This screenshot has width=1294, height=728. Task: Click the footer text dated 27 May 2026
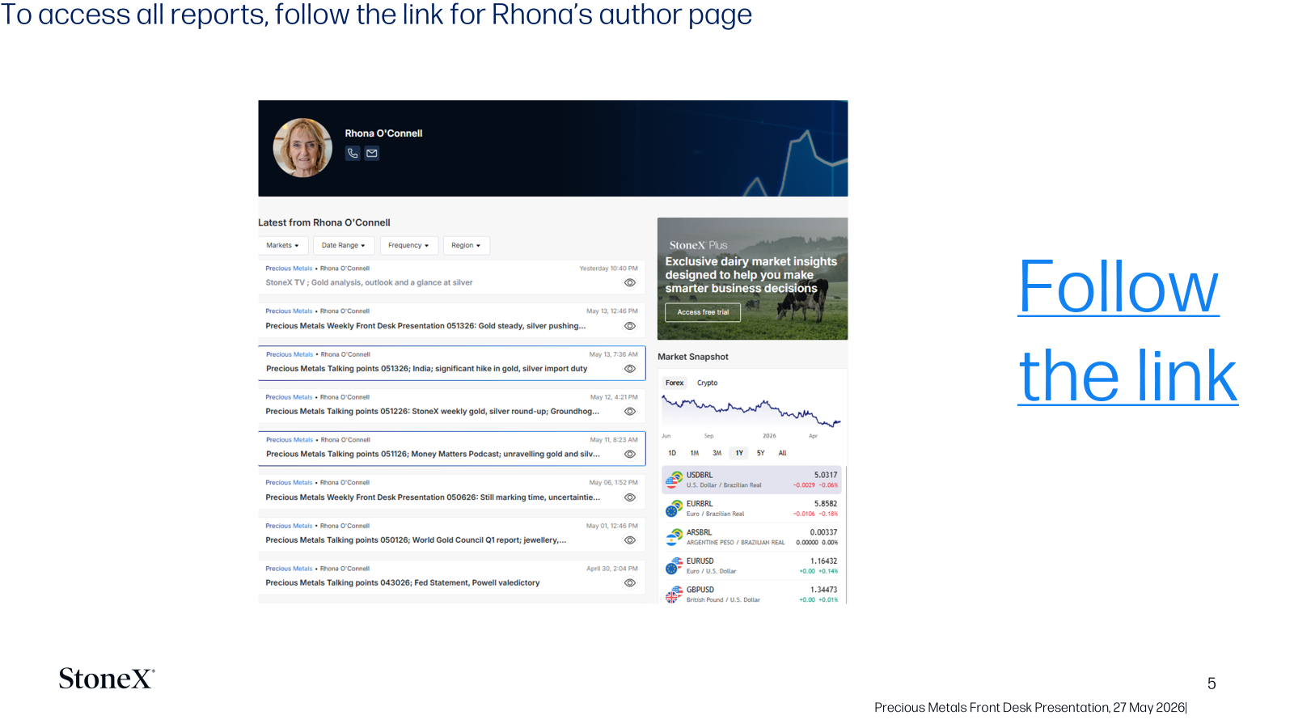(x=1030, y=708)
